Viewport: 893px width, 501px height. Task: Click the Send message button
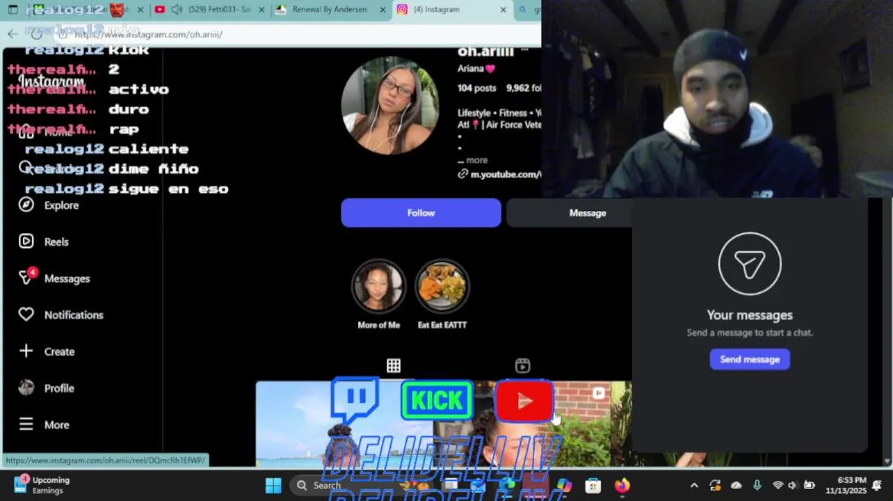(750, 359)
